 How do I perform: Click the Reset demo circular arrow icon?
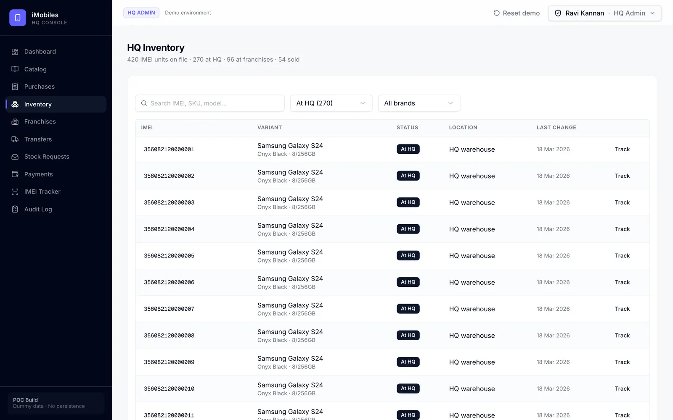click(x=497, y=13)
